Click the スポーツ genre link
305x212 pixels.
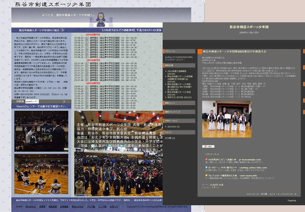click(x=214, y=187)
